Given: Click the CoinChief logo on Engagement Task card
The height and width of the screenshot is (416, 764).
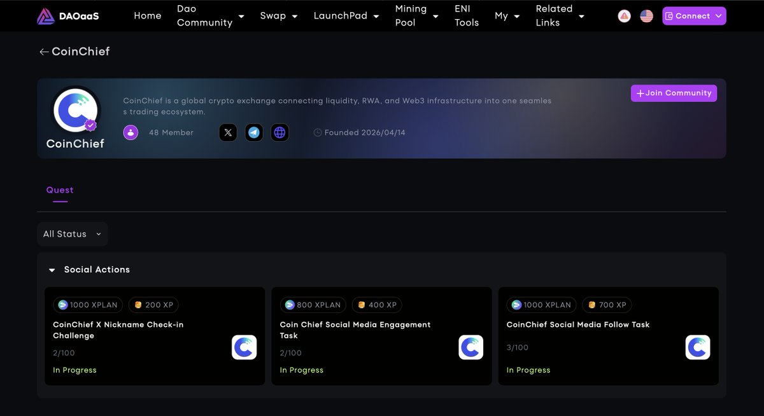Looking at the screenshot, I should pos(471,347).
